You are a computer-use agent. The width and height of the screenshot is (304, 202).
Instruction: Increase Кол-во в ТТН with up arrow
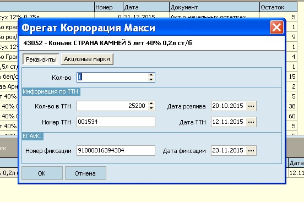[x=151, y=103]
